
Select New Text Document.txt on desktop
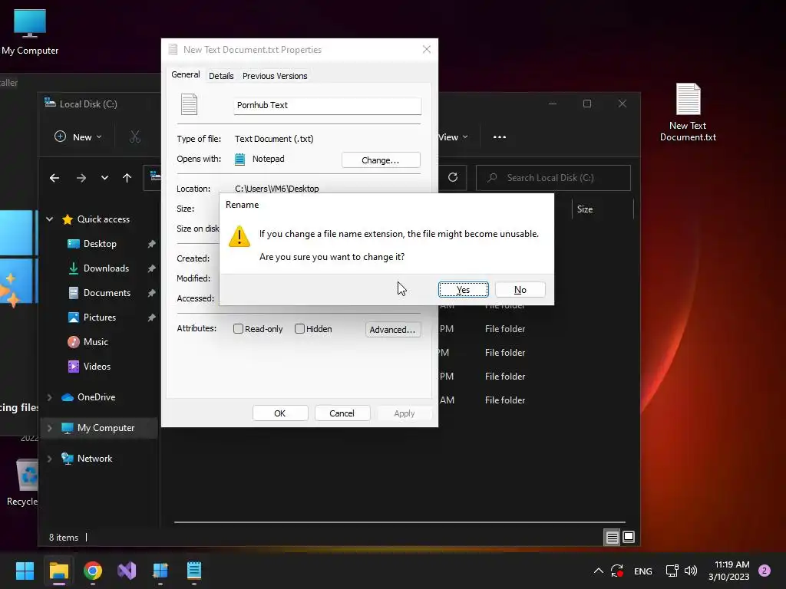(688, 112)
